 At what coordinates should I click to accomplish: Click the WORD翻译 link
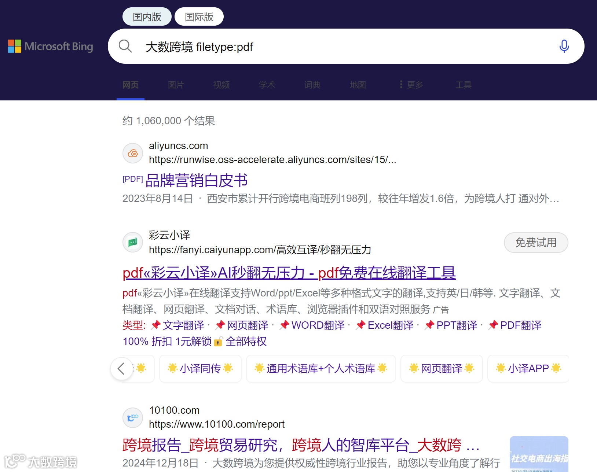coord(318,325)
